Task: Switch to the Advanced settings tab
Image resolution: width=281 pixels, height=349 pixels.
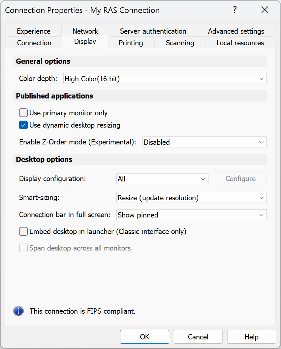Action: coord(236,31)
